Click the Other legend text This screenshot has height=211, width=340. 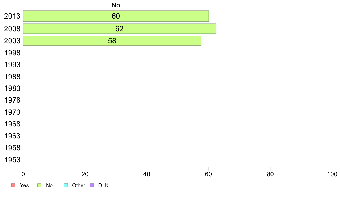78,185
